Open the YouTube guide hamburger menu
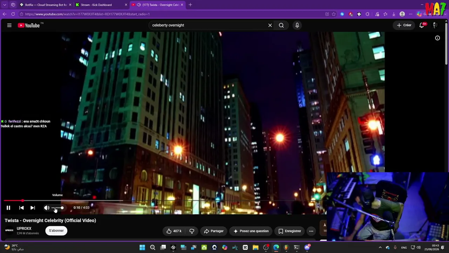This screenshot has height=253, width=449. [x=9, y=25]
